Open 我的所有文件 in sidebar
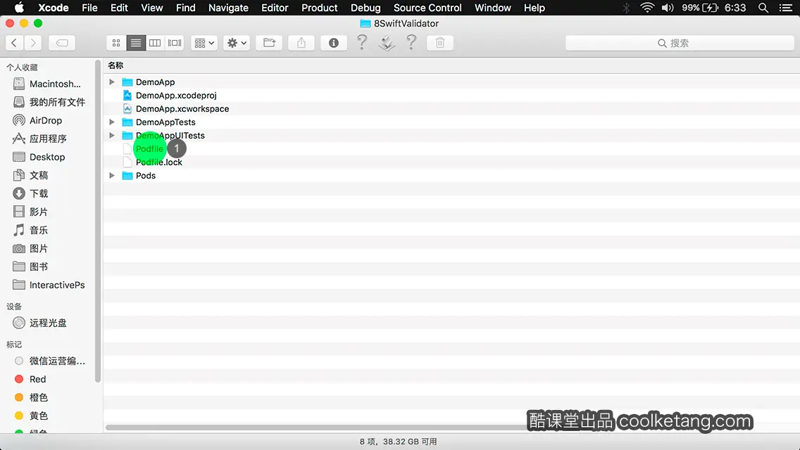The image size is (800, 450). click(x=49, y=102)
